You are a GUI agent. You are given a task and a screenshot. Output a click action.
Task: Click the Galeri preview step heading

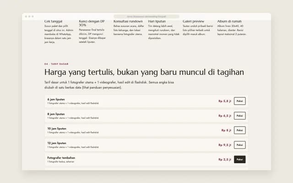(193, 22)
